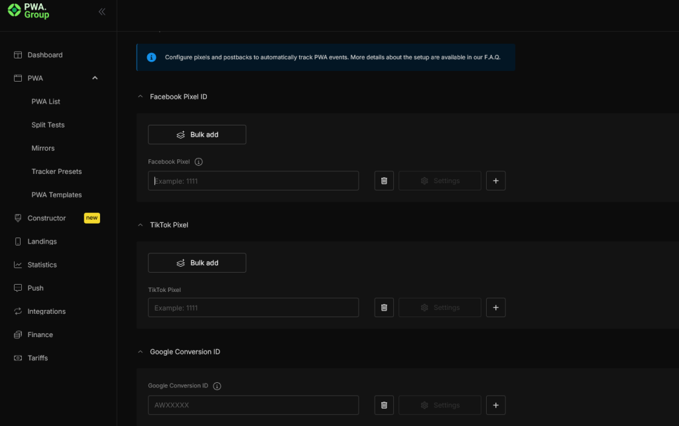Collapse the TikTok Pixel section

coord(141,225)
